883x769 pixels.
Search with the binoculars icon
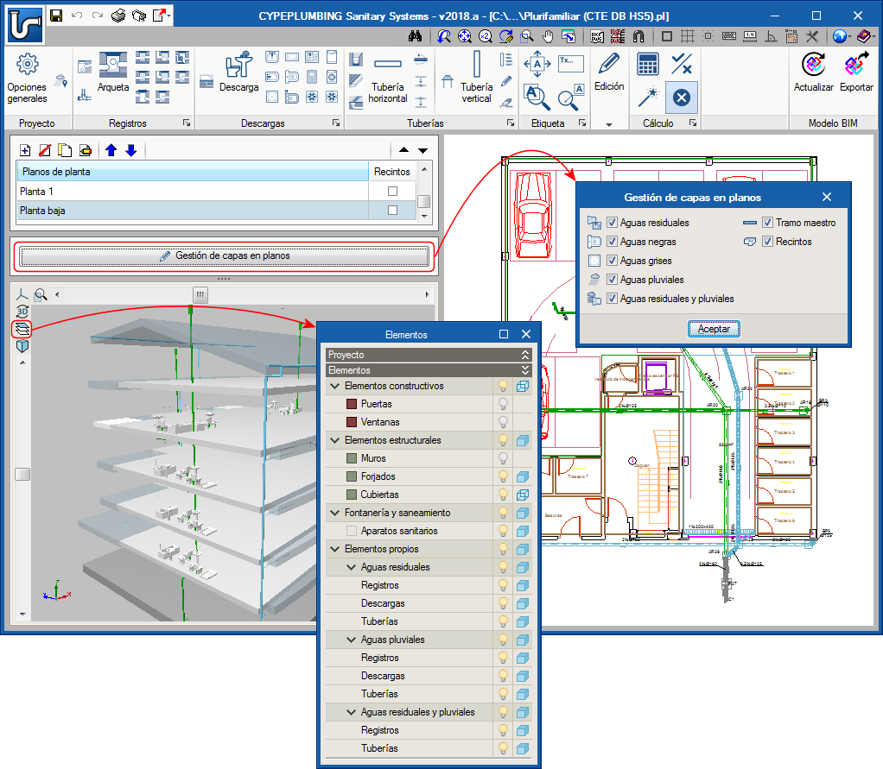pos(415,36)
